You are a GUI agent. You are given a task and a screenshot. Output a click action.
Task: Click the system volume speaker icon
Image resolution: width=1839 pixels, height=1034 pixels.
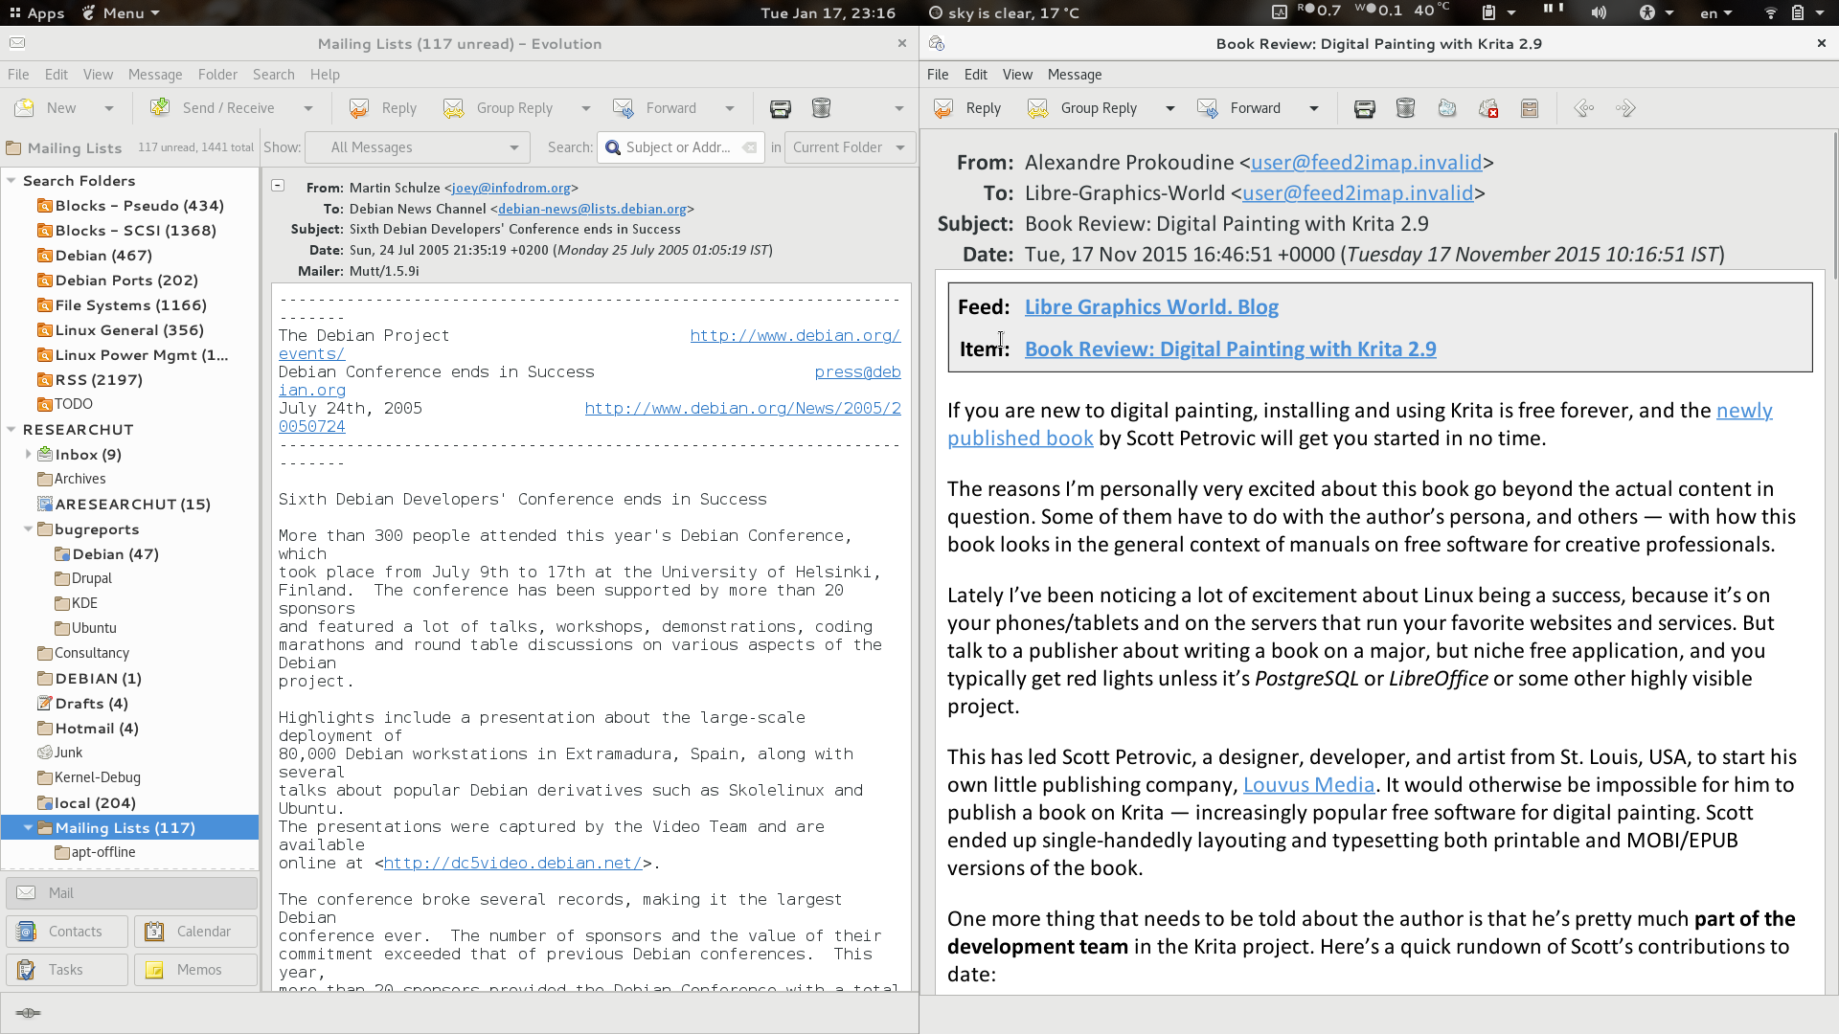tap(1599, 12)
